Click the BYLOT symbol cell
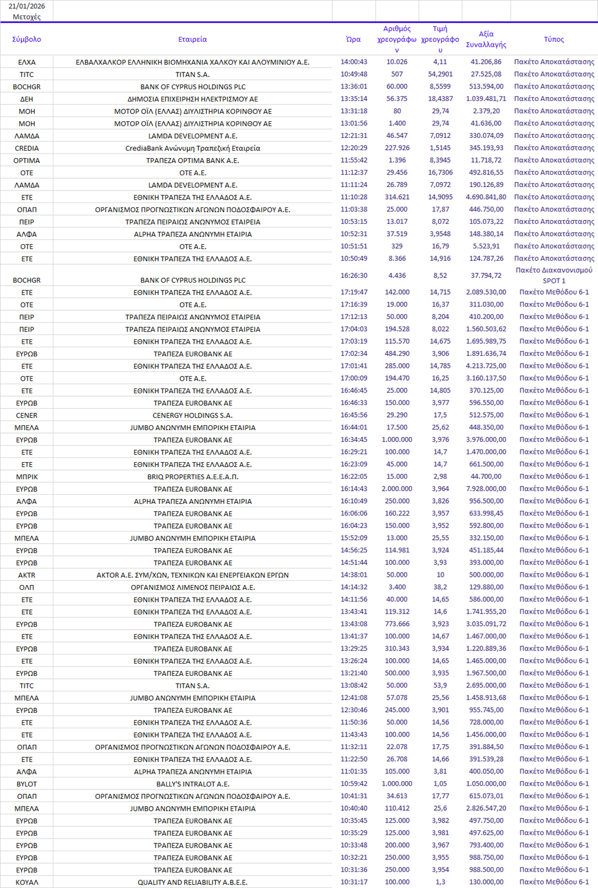The width and height of the screenshot is (598, 888). coord(27,784)
